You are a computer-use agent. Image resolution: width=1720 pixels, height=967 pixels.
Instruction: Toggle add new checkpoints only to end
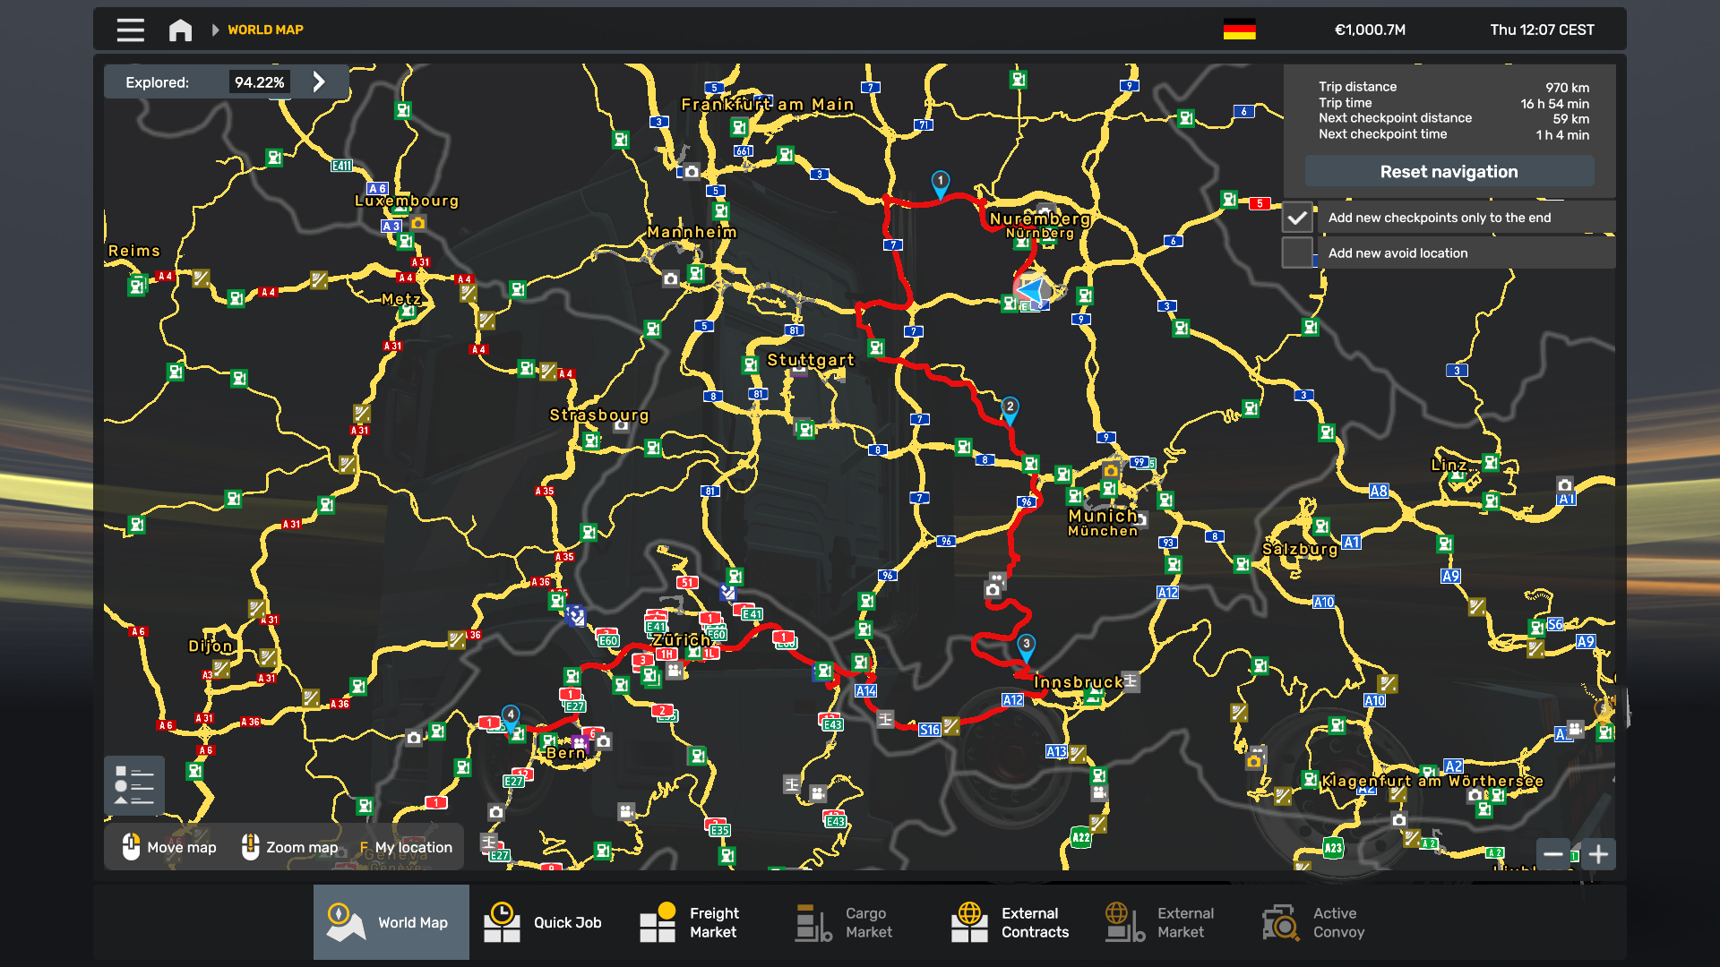tap(1296, 218)
